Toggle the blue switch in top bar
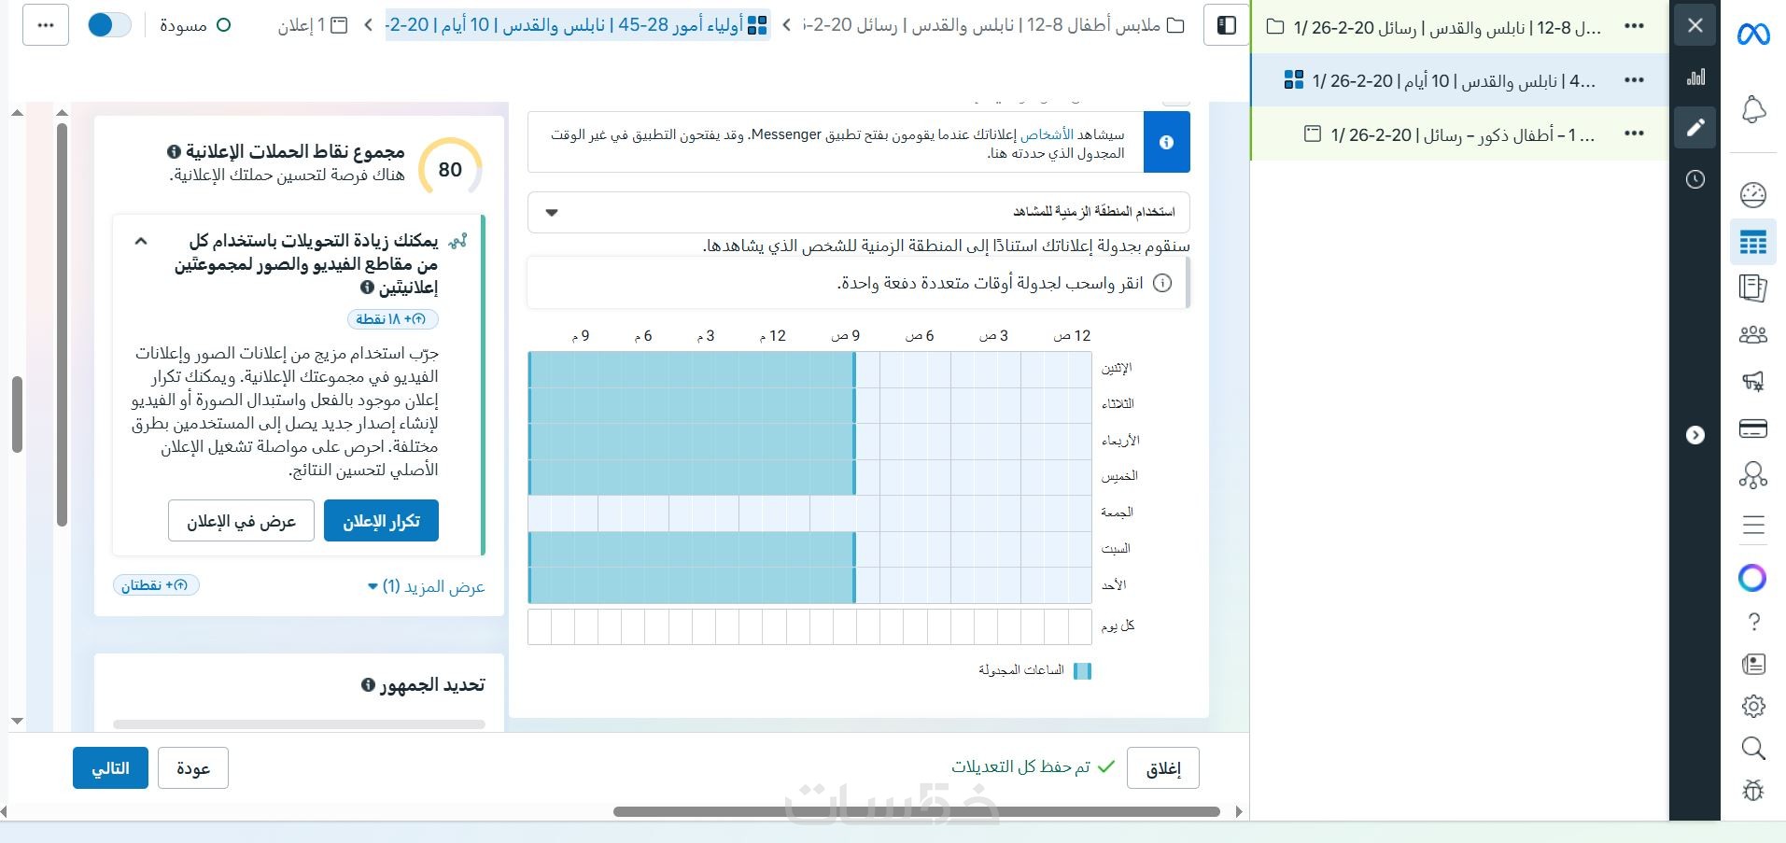 (x=109, y=25)
